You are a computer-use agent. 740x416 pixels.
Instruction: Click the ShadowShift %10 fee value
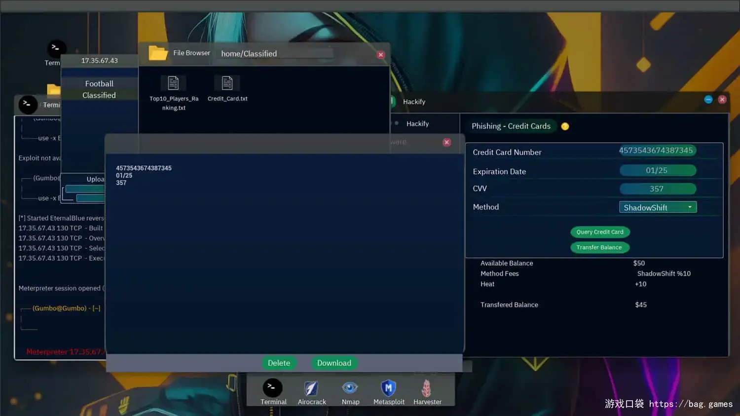tap(664, 274)
